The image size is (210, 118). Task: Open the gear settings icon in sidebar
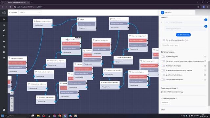coord(4,41)
